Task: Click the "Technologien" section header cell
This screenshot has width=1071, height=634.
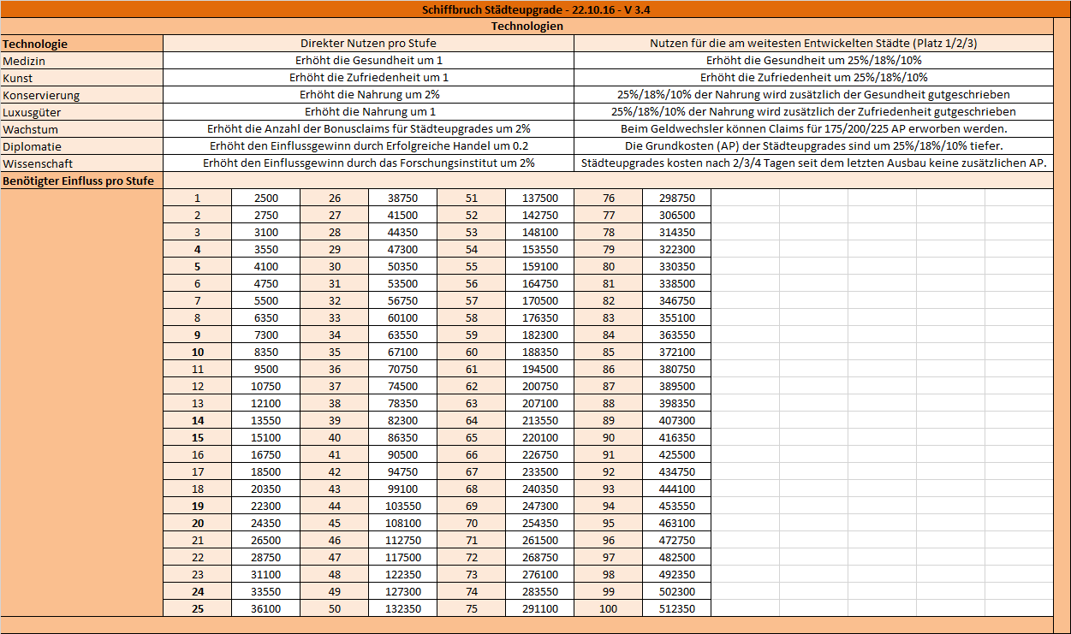Action: point(527,27)
